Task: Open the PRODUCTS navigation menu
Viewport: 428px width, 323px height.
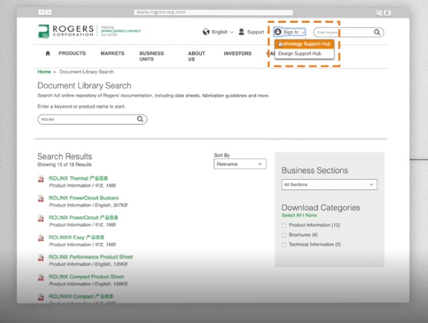Action: point(72,53)
